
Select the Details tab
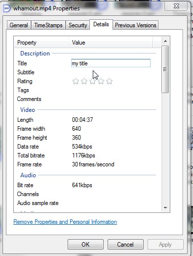pos(101,24)
